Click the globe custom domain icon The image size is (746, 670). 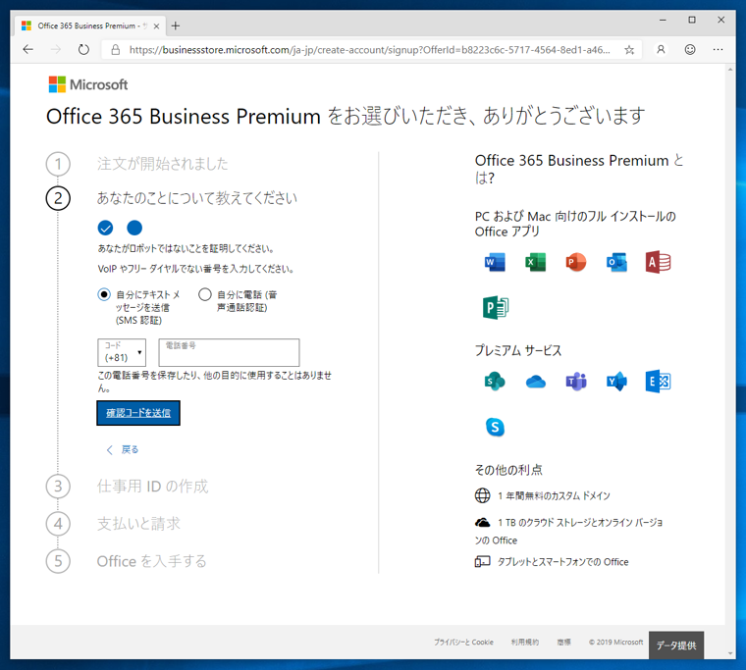[482, 495]
